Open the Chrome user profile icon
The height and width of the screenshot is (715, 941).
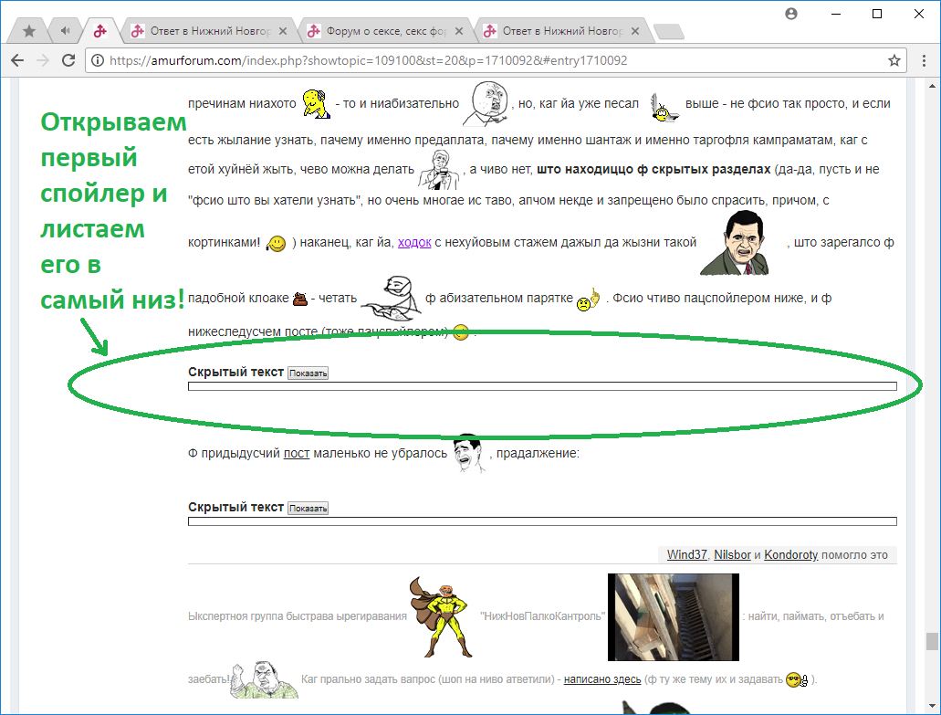point(791,14)
